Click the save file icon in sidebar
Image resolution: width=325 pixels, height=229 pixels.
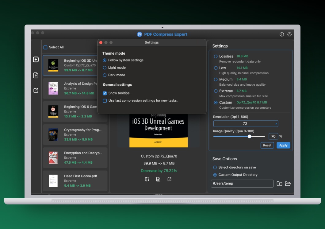click(36, 75)
